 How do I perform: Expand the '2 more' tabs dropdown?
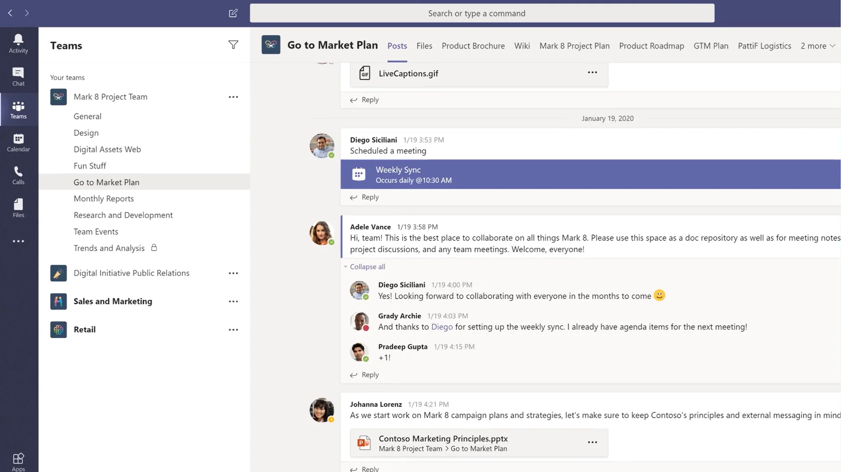pyautogui.click(x=817, y=46)
